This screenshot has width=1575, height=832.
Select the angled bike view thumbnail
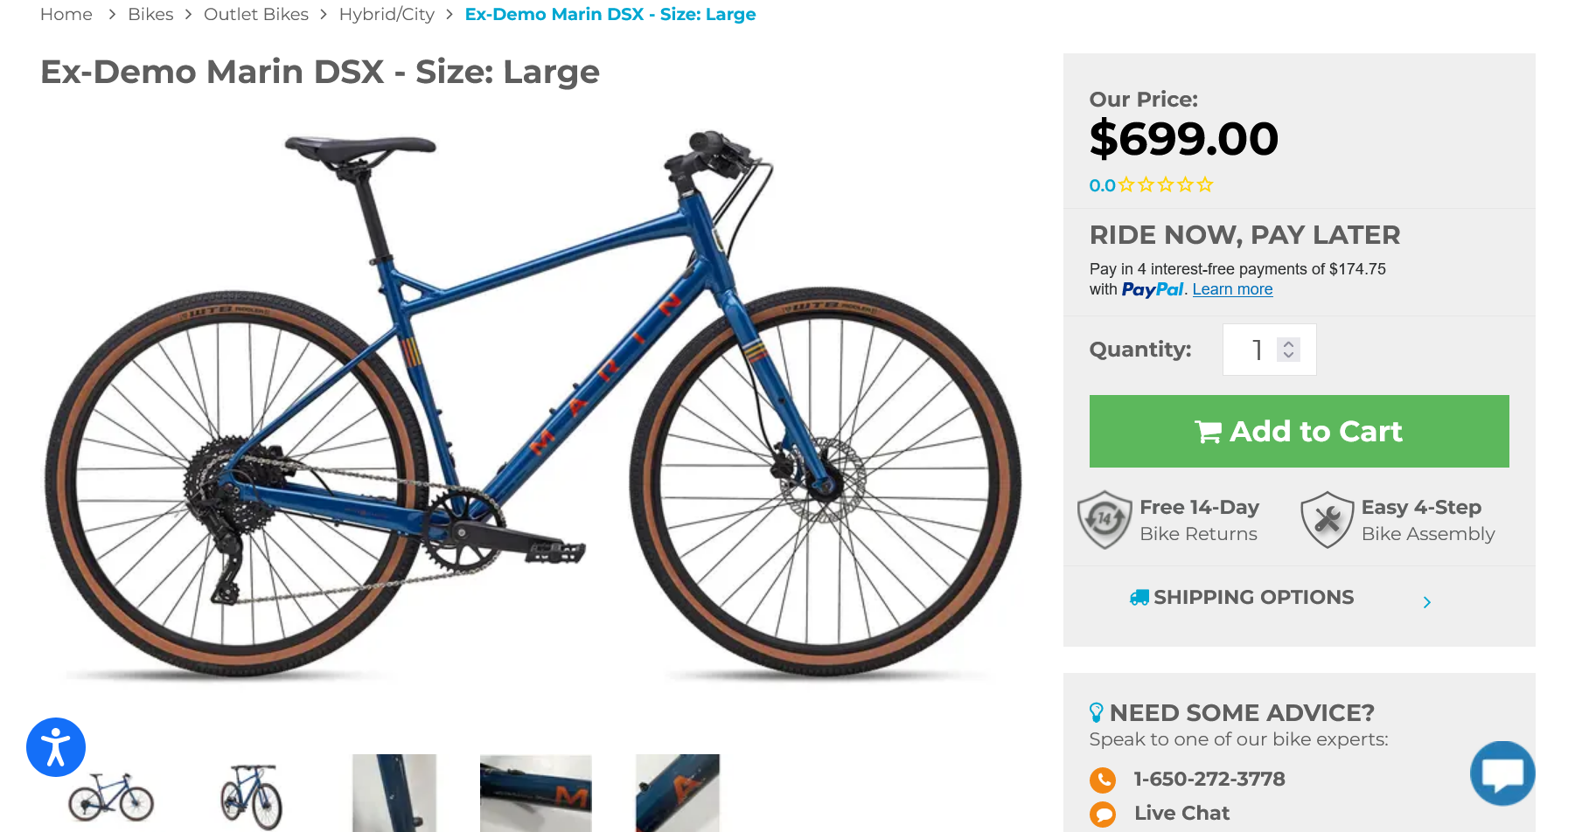(x=252, y=795)
